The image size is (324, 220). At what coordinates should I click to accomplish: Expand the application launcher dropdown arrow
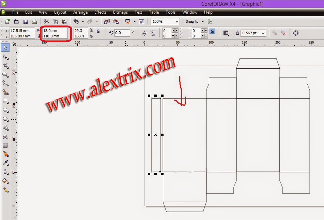[x=135, y=21]
